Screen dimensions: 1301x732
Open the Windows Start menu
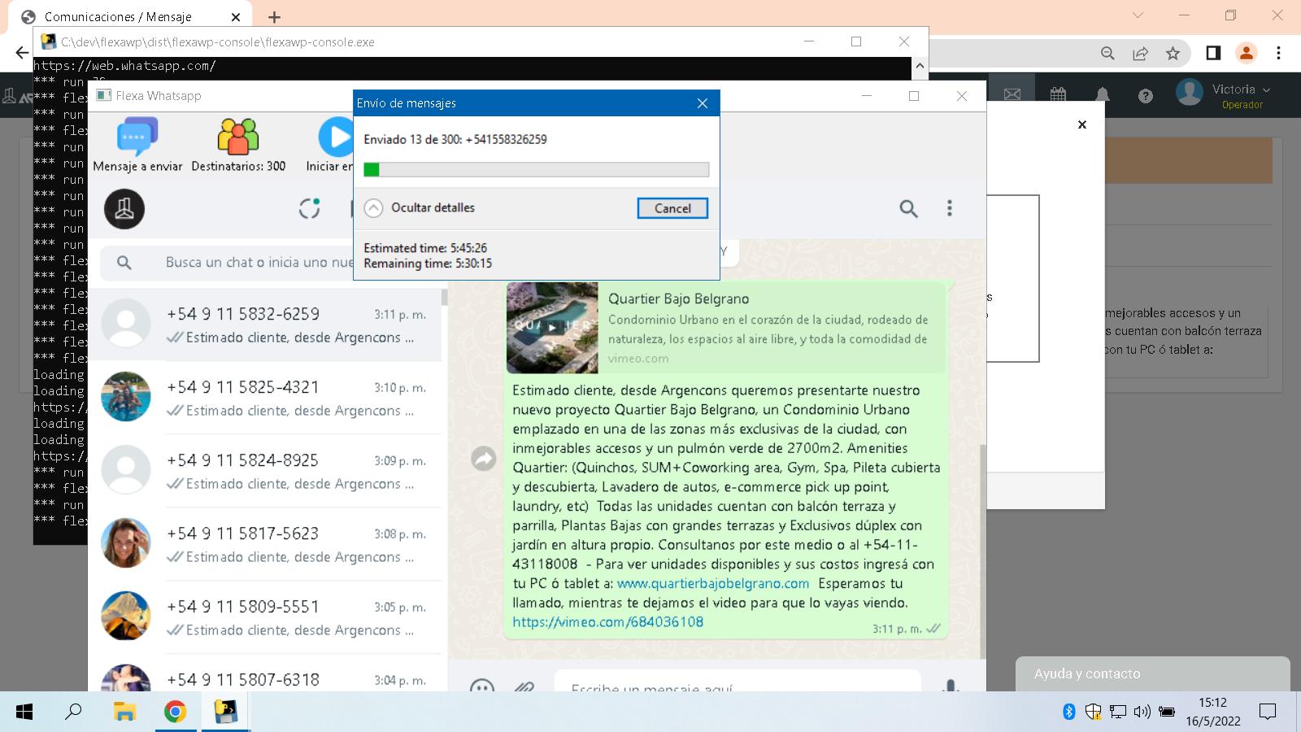(x=24, y=712)
